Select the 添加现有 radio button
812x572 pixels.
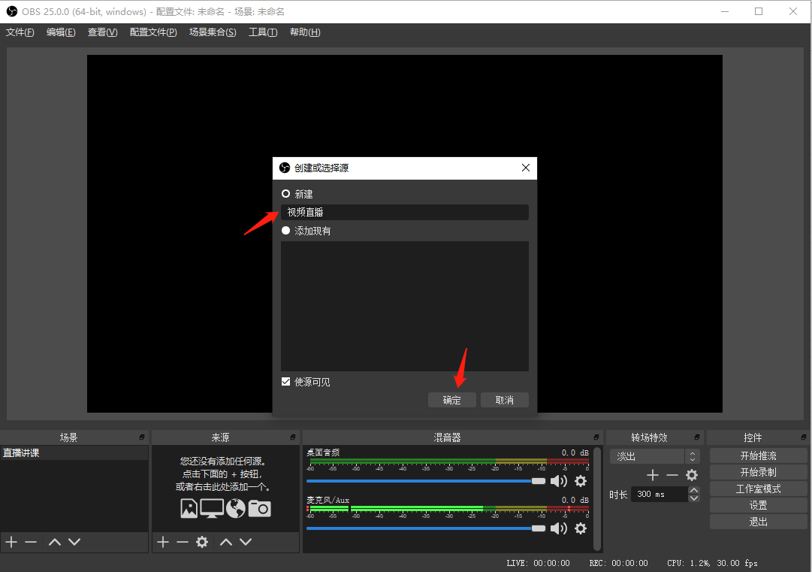285,231
